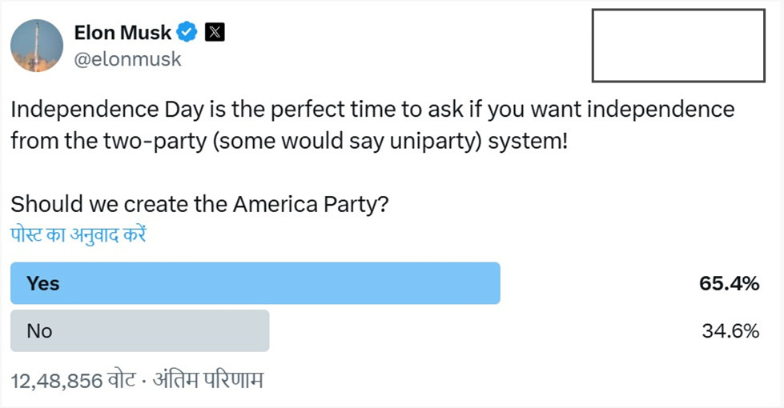Viewport: 784px width, 408px height.
Task: Click the bold Yes option label
Action: point(43,283)
